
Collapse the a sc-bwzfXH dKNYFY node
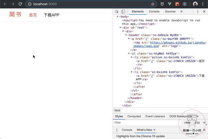[x=129, y=39]
